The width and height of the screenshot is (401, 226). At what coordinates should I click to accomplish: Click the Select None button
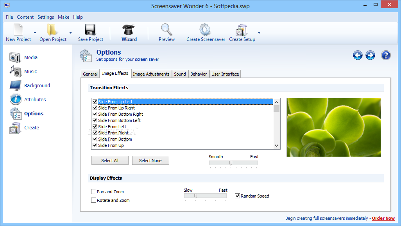(150, 161)
